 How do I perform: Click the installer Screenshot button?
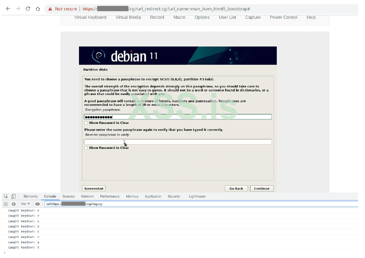94,189
